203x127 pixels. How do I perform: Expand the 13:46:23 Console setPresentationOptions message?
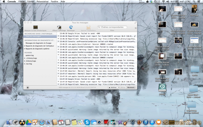coord(58,41)
